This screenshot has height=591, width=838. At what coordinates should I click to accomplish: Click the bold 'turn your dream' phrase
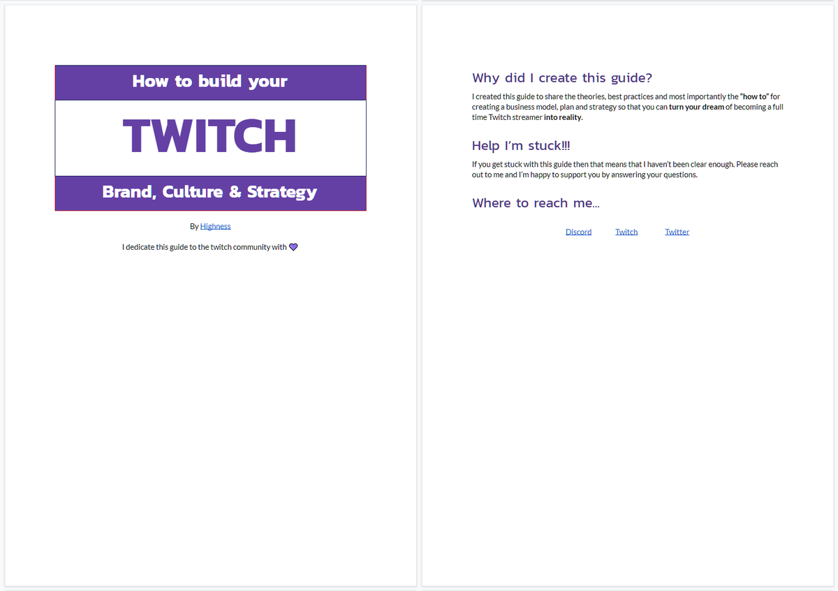[696, 107]
